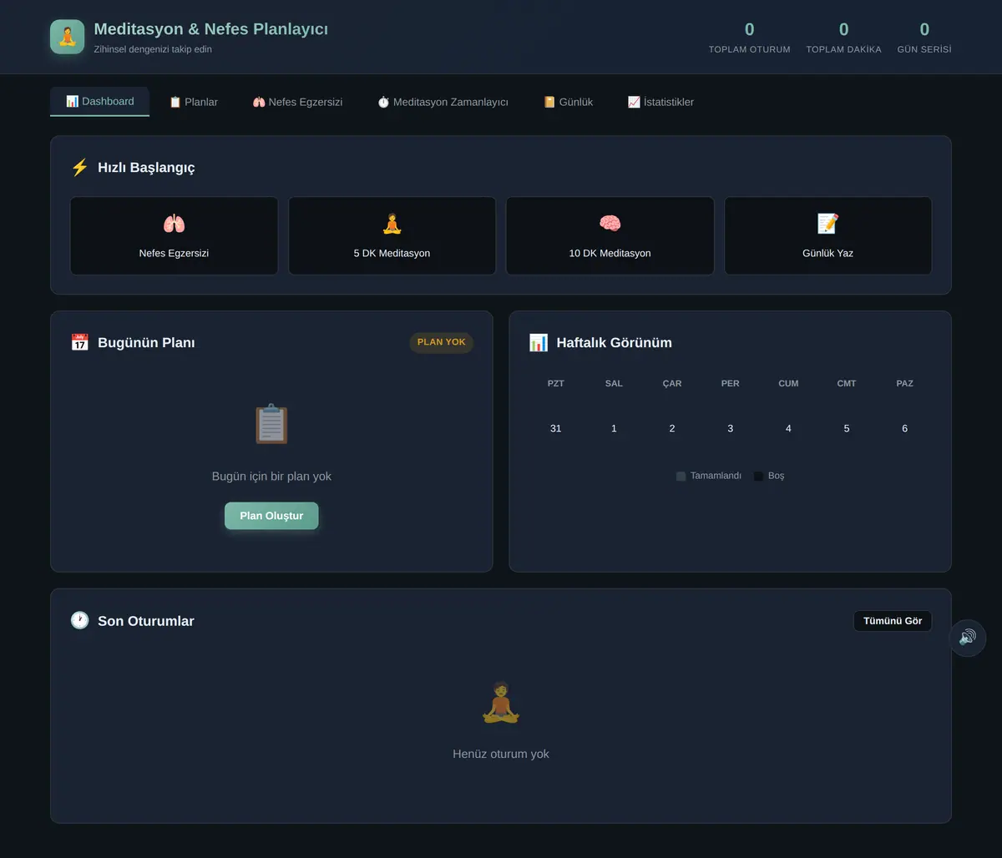The width and height of the screenshot is (1002, 858).
Task: Start the Nefes Egzersizi lungs quick card
Action: click(x=174, y=235)
